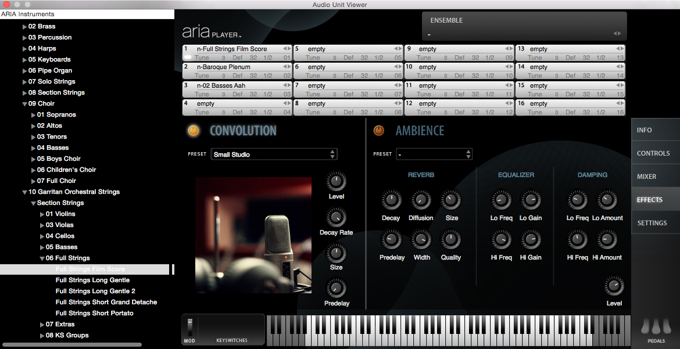680x349 pixels.
Task: Click the Small Studio microphone thumbnail
Action: (253, 235)
